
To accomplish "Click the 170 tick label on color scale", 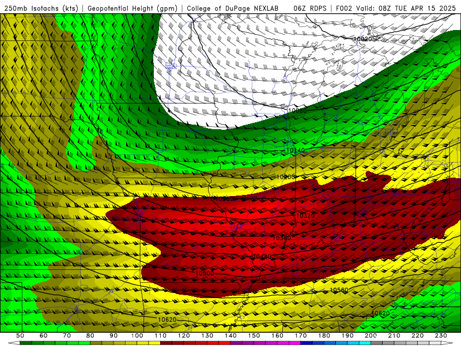I will (301, 336).
